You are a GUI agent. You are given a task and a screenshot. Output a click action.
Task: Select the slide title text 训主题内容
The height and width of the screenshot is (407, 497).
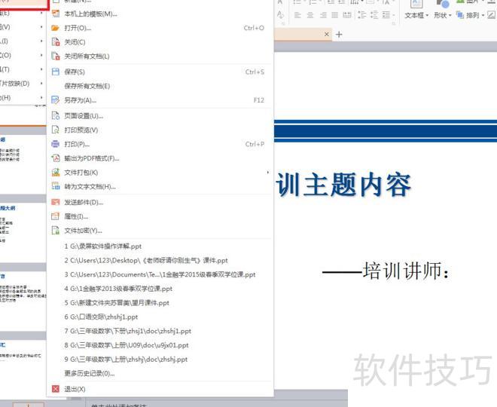(x=343, y=185)
